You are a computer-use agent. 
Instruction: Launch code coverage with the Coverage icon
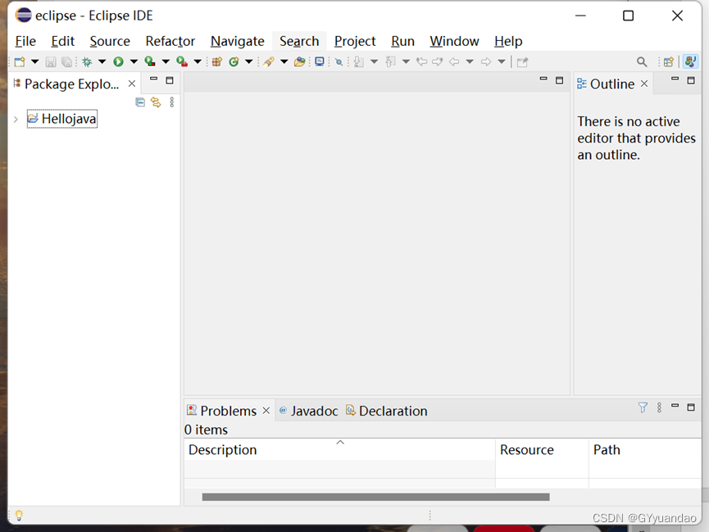(x=148, y=61)
